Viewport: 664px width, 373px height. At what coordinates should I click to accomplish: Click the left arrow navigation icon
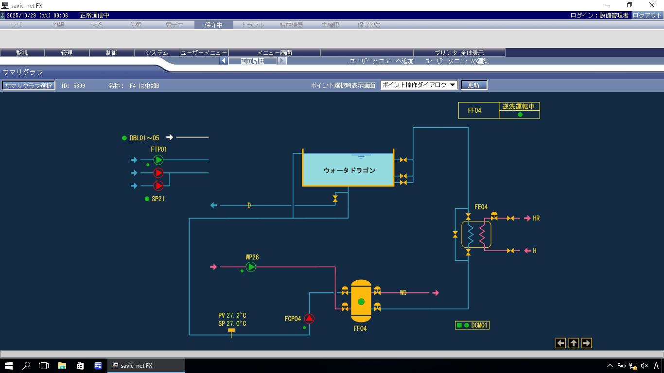coord(560,343)
